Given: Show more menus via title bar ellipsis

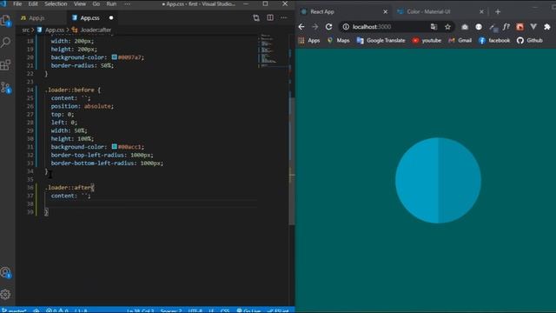Looking at the screenshot, I should tap(128, 3).
